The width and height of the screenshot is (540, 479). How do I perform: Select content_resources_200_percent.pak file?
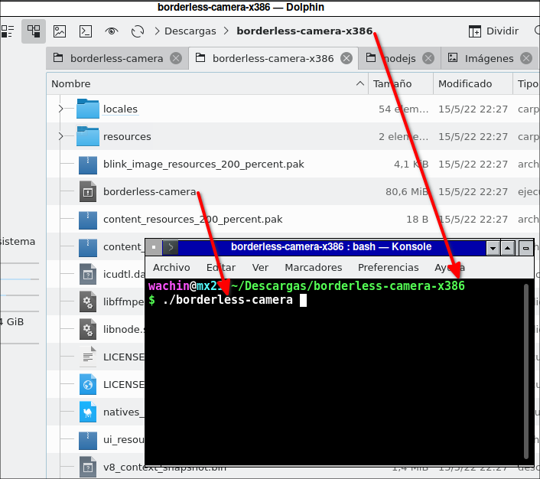pyautogui.click(x=193, y=219)
